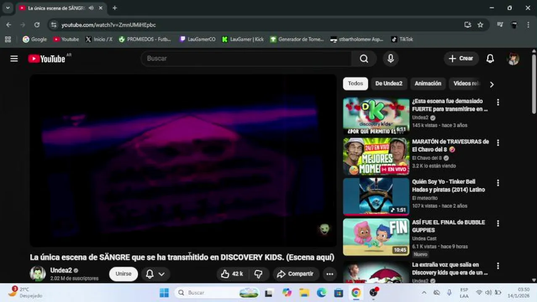Viewport: 537px width, 302px height.
Task: Bookmark this page with the star
Action: click(x=480, y=25)
